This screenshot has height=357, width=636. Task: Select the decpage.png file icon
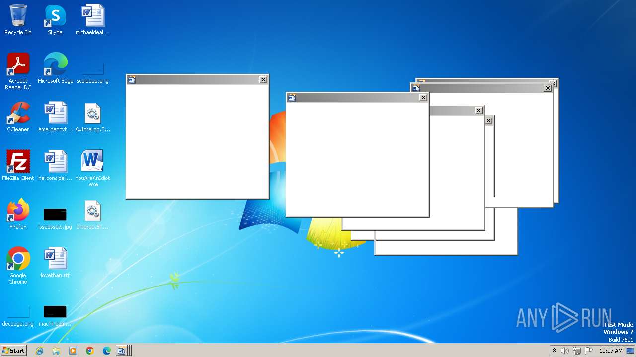(18, 317)
